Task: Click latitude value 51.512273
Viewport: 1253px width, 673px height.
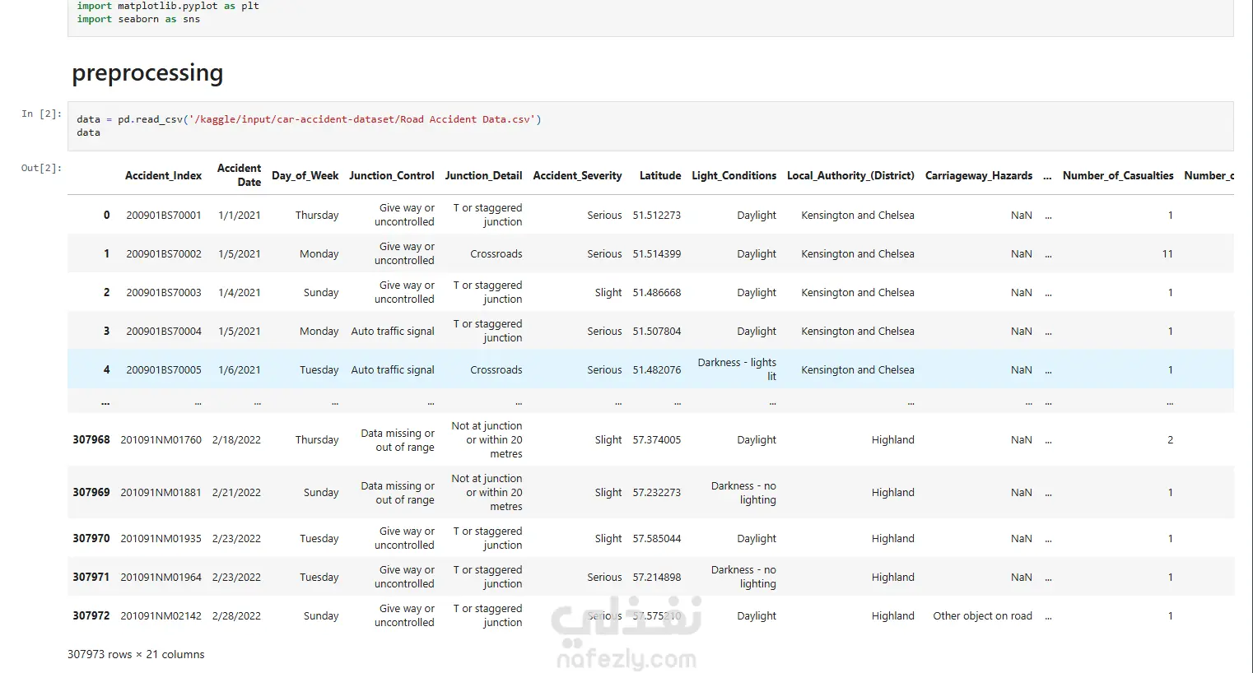Action: pyautogui.click(x=657, y=215)
